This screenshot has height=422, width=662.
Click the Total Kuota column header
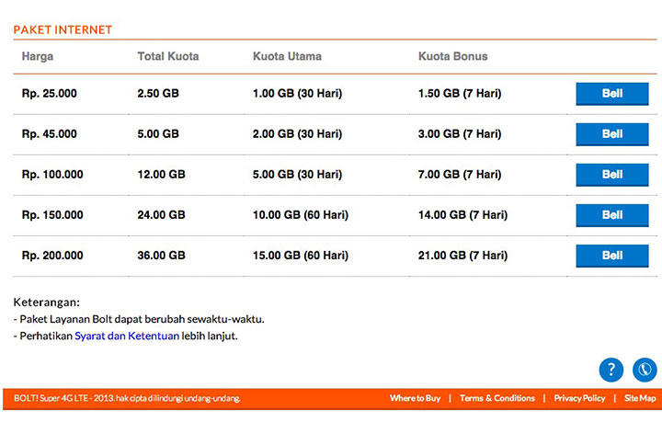pyautogui.click(x=168, y=57)
